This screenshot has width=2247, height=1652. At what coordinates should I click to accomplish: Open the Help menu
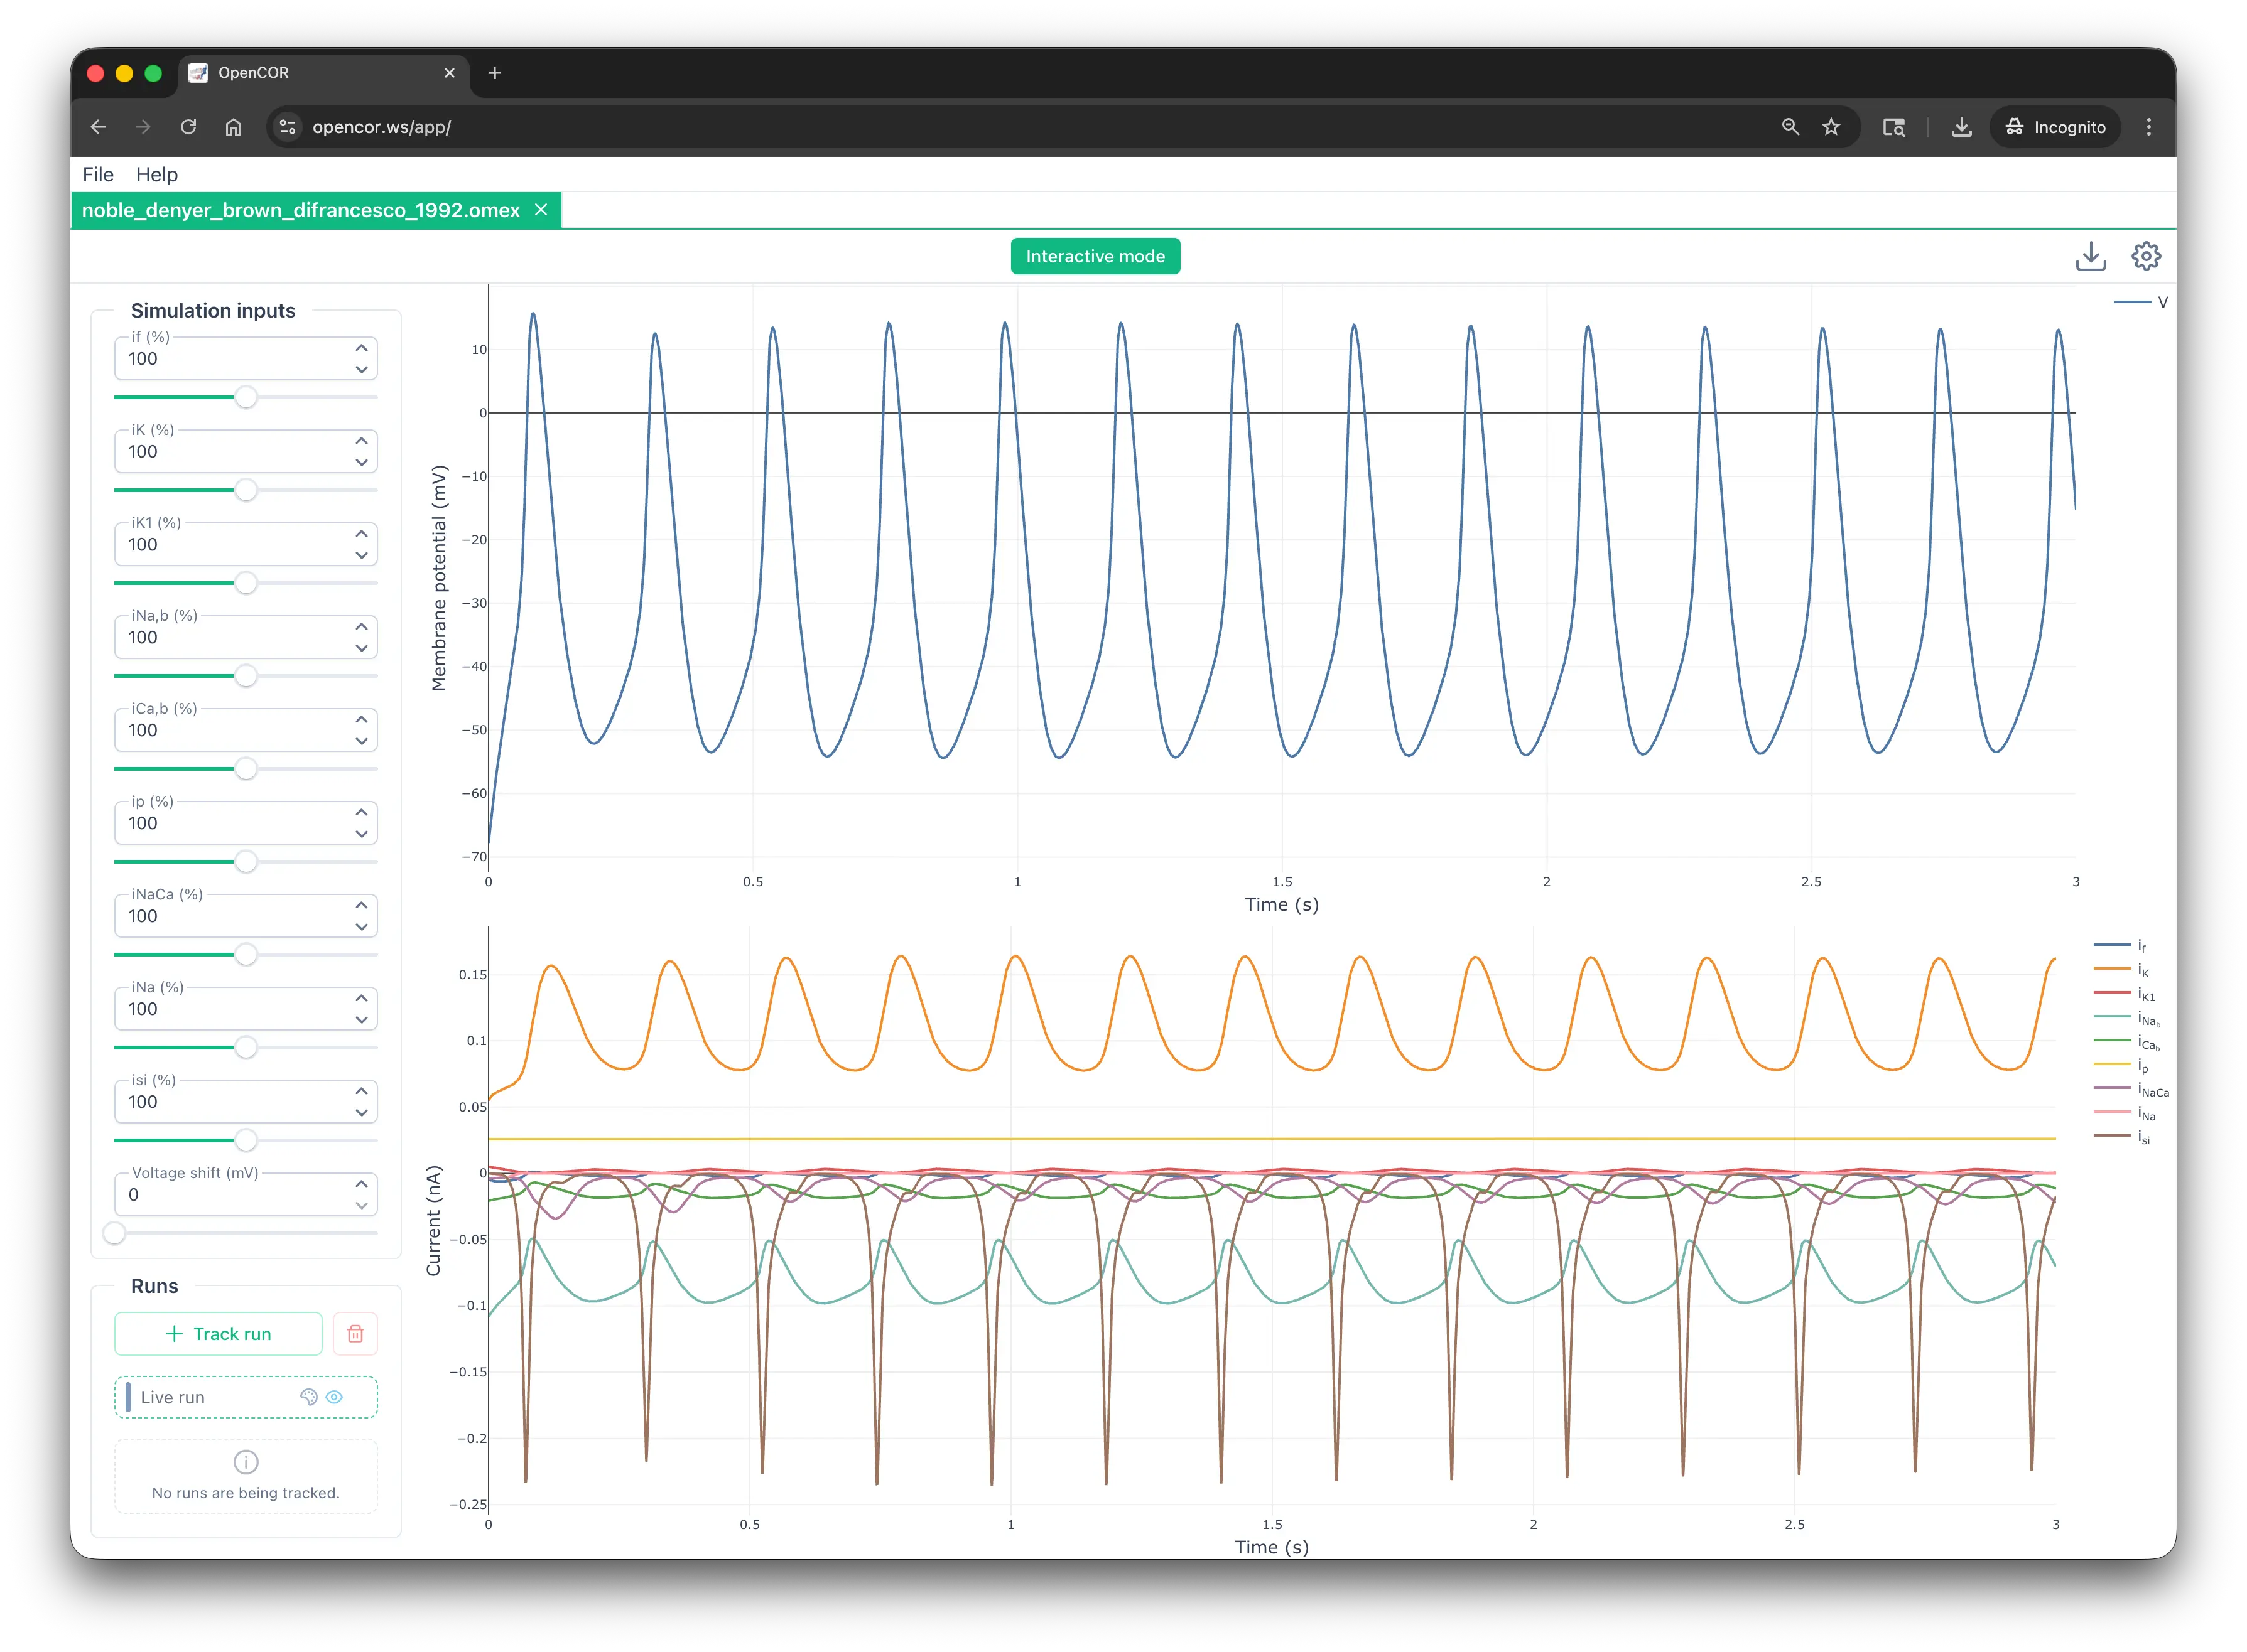157,174
